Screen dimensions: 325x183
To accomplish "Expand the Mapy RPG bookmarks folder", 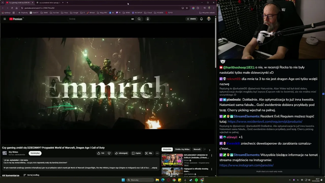I will click(x=102, y=13).
